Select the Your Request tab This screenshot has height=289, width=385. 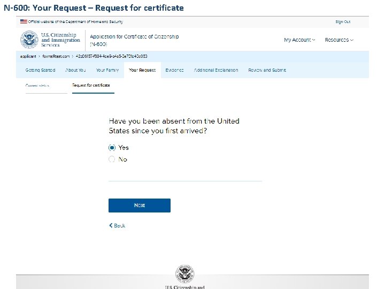(x=142, y=70)
